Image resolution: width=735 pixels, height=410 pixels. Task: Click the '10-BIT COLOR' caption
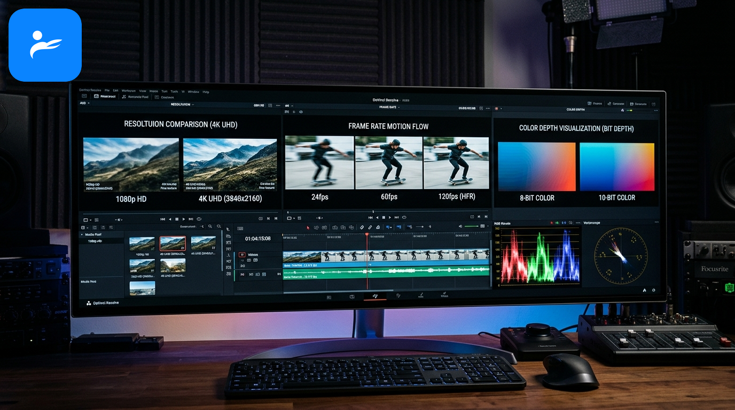click(617, 198)
